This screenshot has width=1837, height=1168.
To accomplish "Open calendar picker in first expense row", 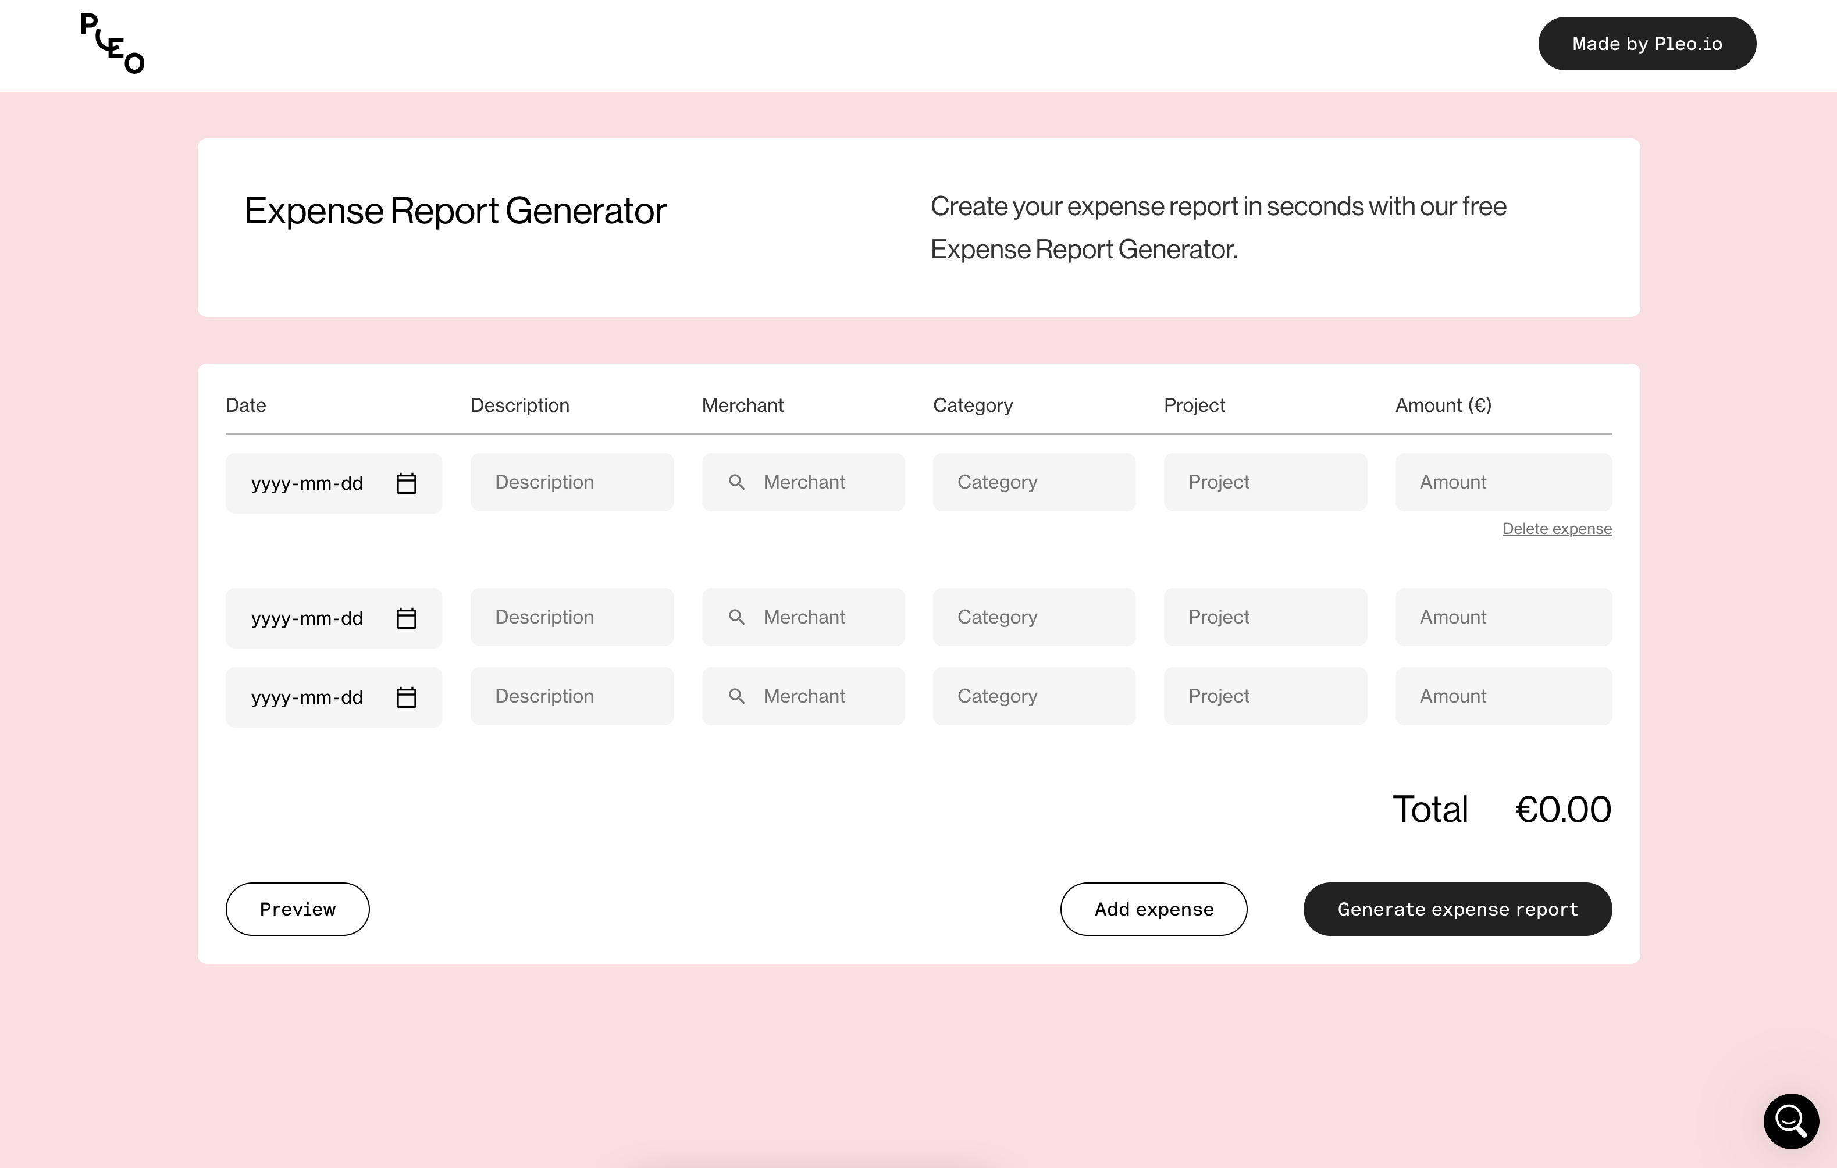I will point(407,484).
